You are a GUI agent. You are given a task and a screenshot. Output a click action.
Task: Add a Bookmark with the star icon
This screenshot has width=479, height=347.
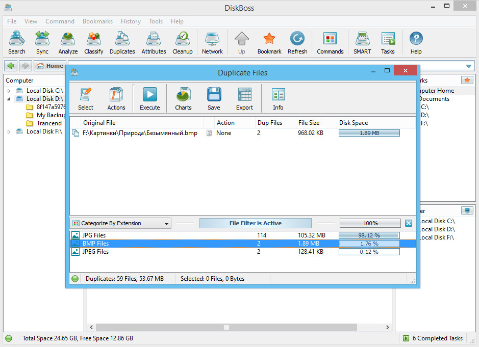[x=269, y=43]
